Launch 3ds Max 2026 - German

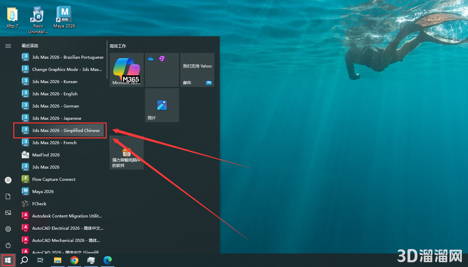[x=62, y=106]
